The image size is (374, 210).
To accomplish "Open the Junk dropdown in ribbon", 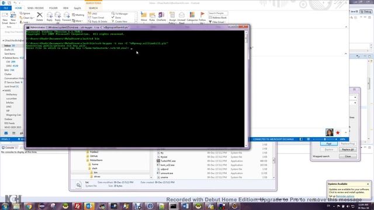I will point(25,22).
